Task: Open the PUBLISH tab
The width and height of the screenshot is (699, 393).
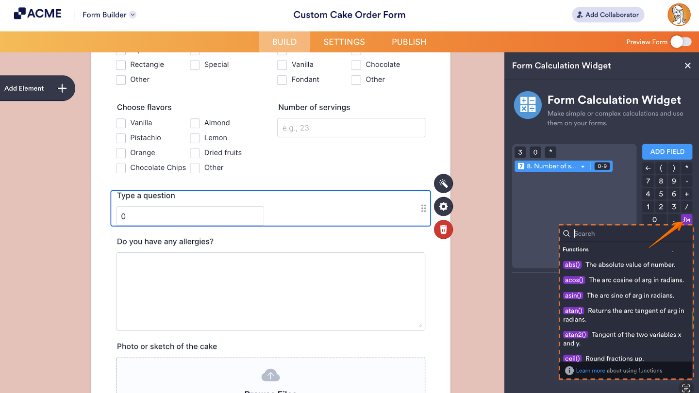Action: (x=409, y=42)
